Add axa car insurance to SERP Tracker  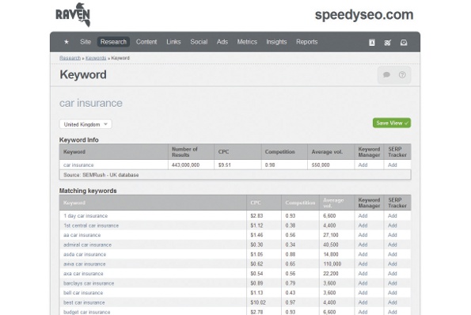393,274
